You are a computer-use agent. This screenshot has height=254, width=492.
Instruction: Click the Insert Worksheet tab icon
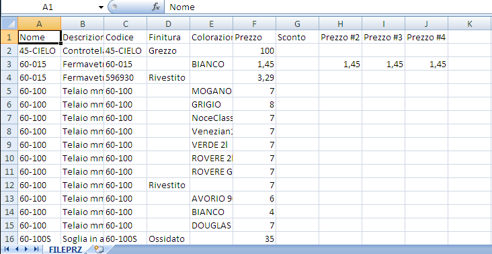(99, 249)
